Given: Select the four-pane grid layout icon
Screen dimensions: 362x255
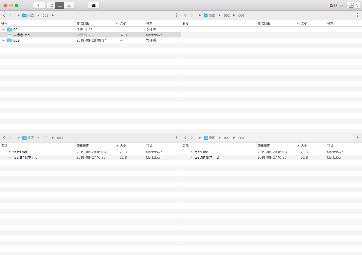Looking at the screenshot, I should tap(351, 5).
